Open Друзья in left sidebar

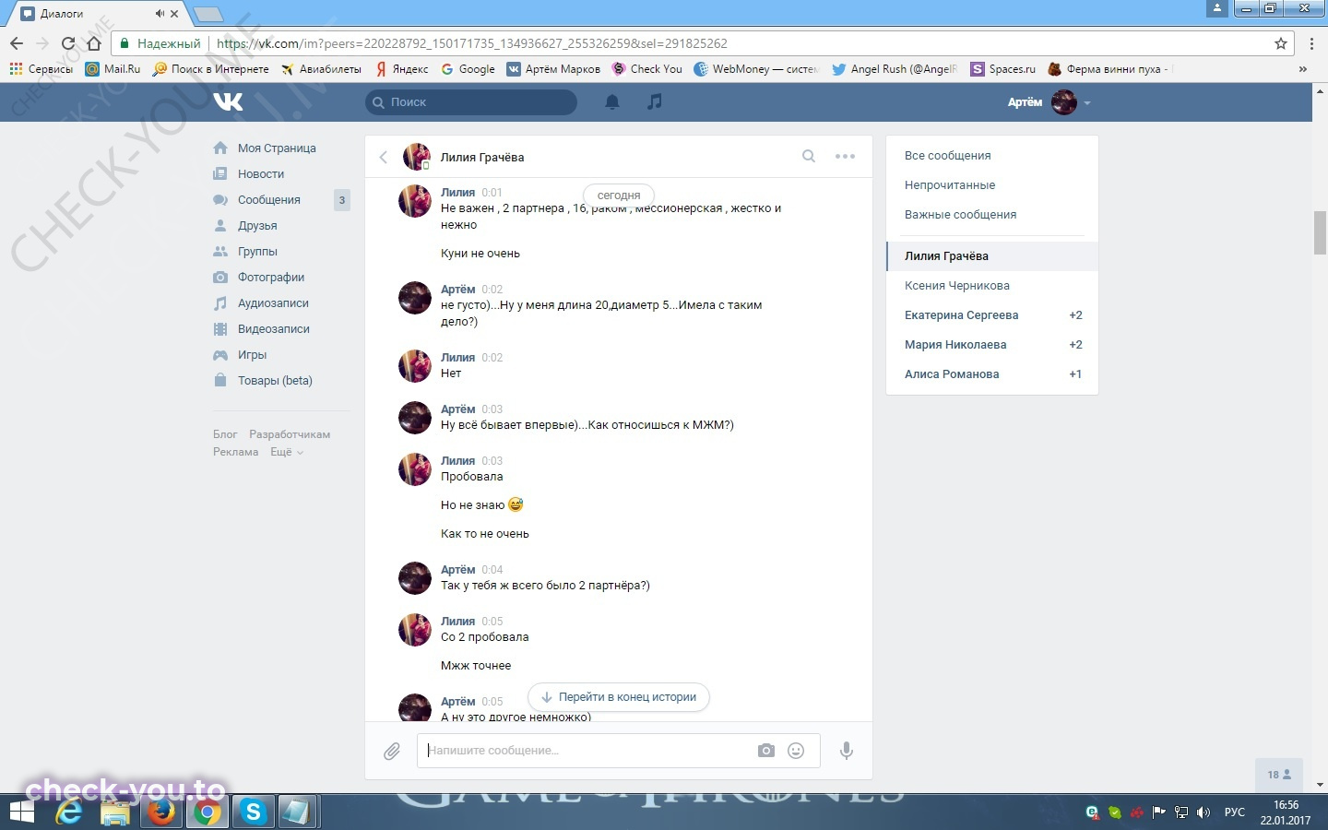257,225
